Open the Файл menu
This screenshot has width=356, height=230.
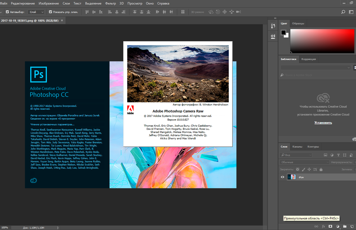(x=4, y=4)
